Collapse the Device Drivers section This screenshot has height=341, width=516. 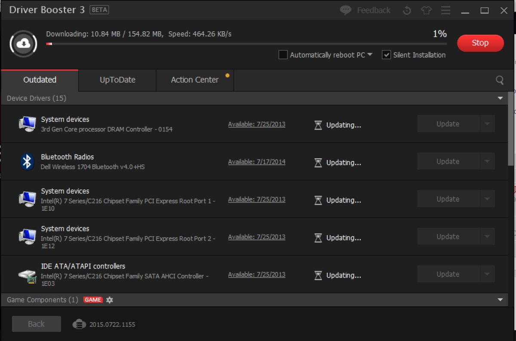point(501,98)
